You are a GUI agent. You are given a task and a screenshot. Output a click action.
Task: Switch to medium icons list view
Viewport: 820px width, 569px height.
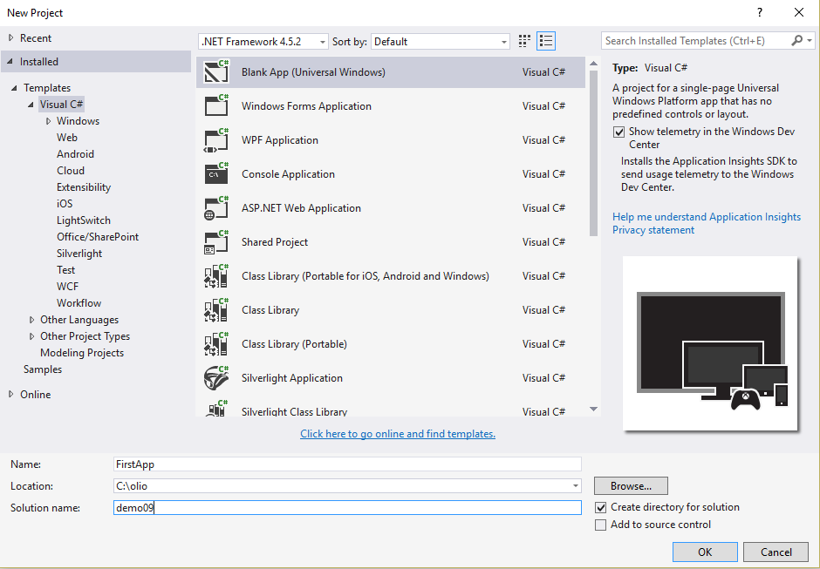(546, 41)
